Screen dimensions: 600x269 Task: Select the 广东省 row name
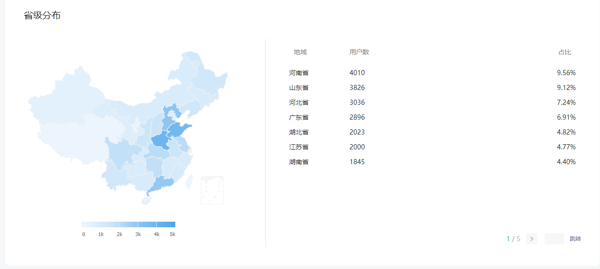(x=299, y=117)
